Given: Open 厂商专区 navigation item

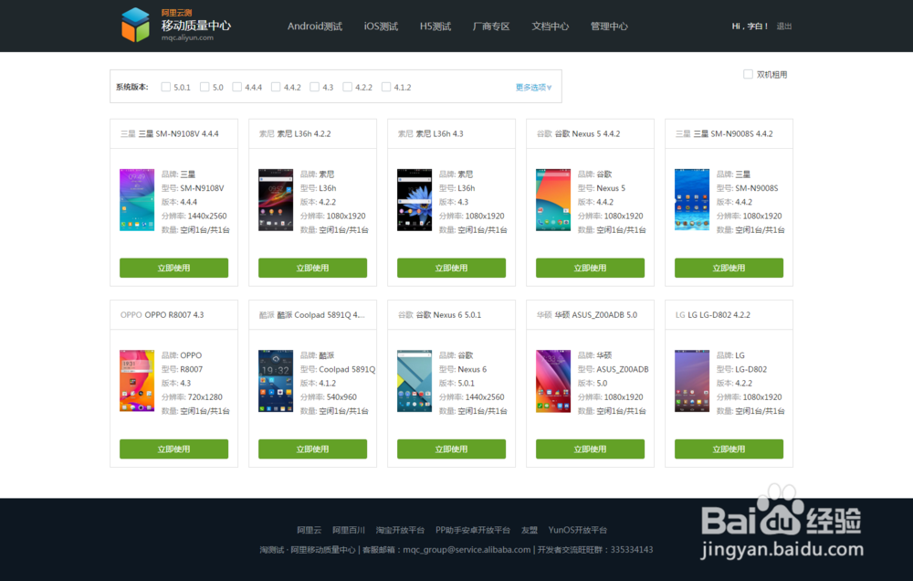Looking at the screenshot, I should click(x=491, y=26).
